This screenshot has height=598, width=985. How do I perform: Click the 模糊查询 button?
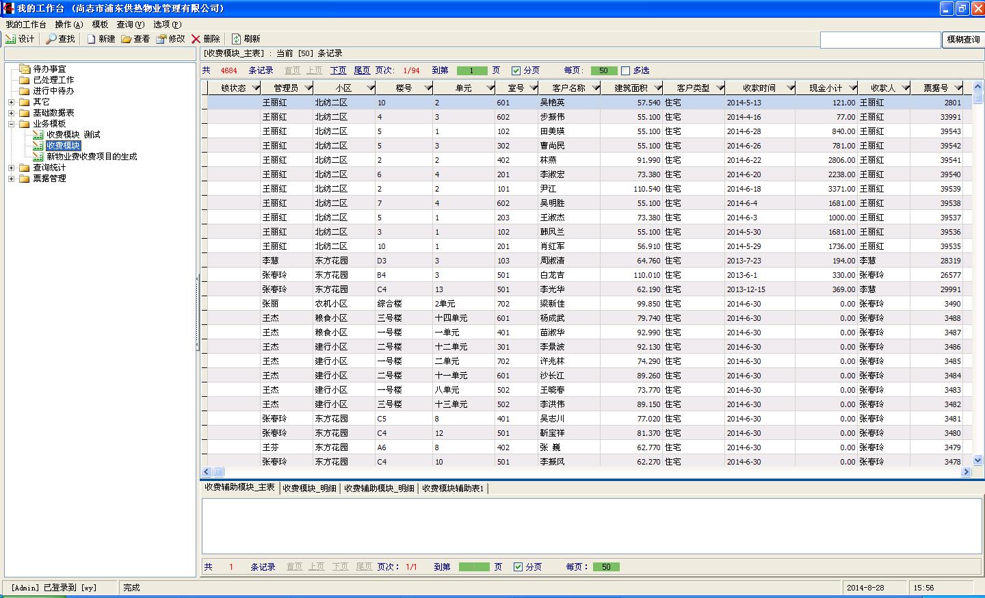tap(963, 40)
